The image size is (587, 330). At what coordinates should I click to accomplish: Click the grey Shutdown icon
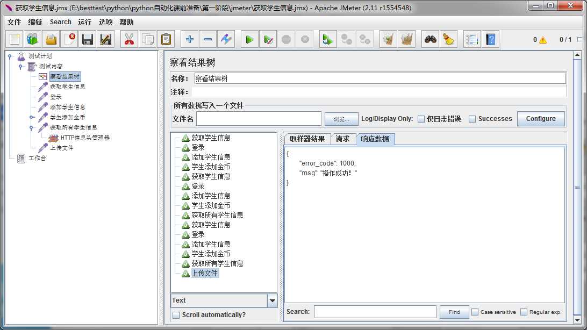305,39
